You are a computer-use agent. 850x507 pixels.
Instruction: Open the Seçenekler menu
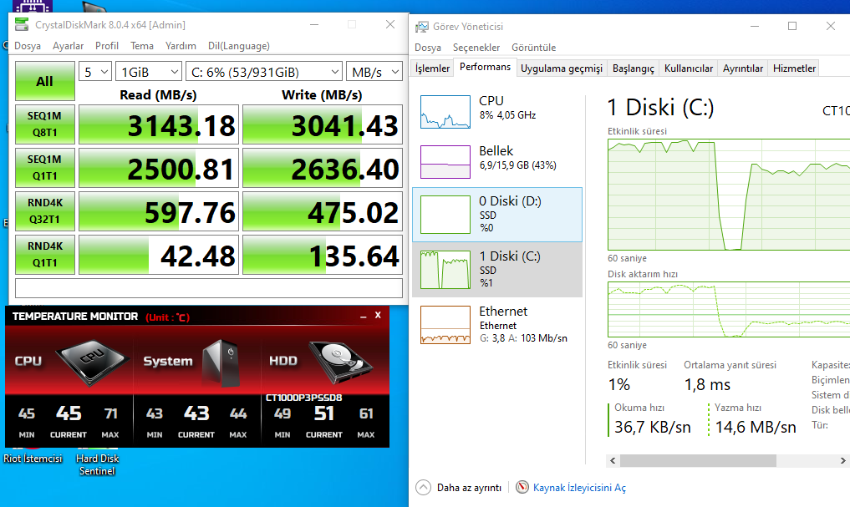(x=476, y=48)
